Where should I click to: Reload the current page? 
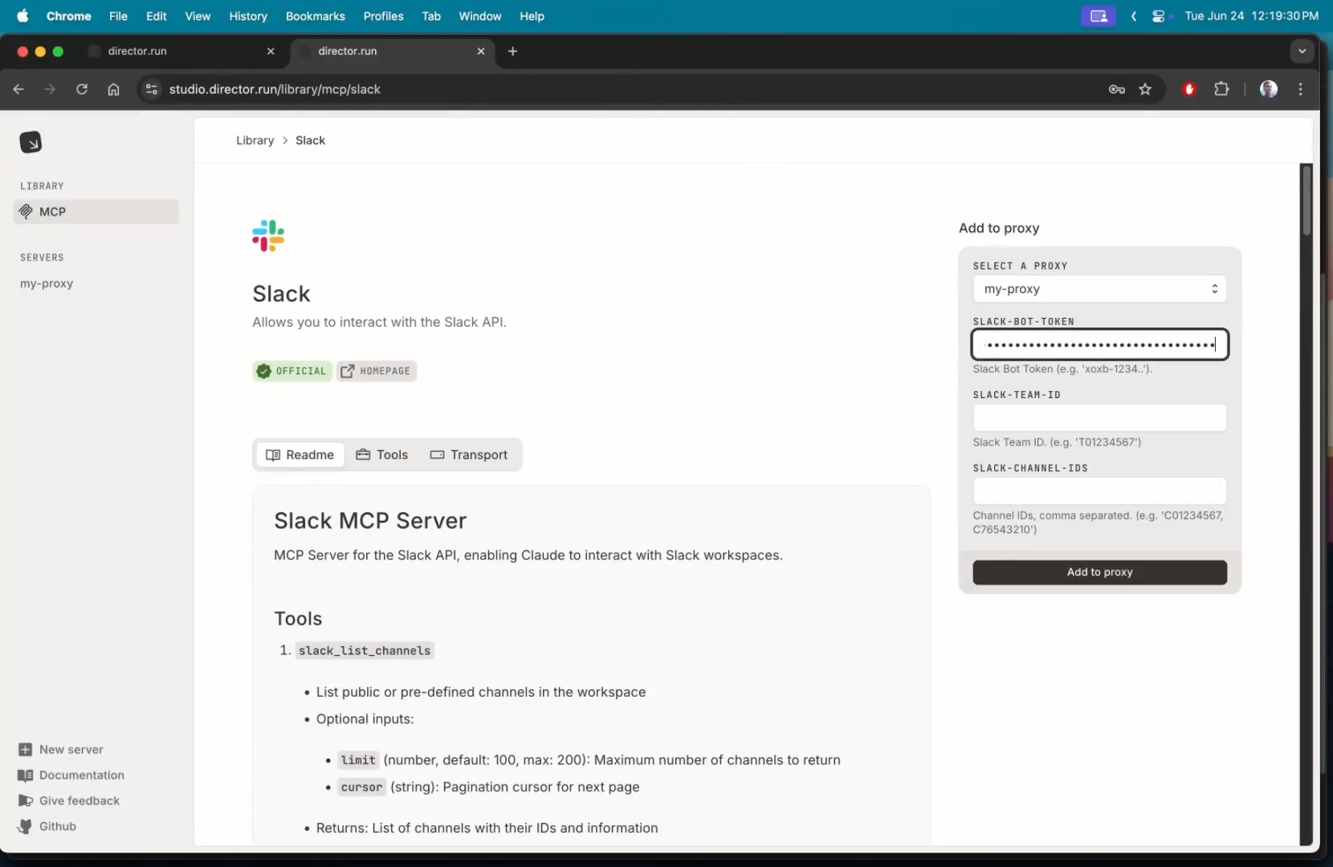82,89
